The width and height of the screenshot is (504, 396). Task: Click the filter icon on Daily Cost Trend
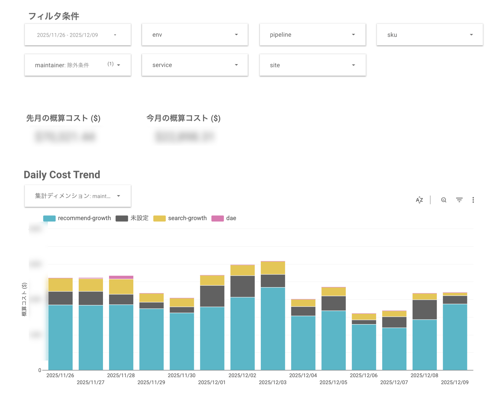pos(459,200)
